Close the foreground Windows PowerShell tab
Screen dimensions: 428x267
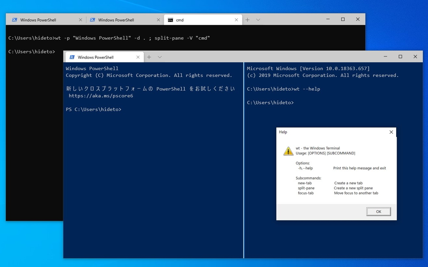point(138,57)
